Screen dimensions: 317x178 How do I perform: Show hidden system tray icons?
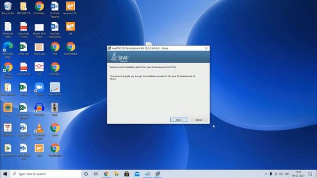click(265, 174)
